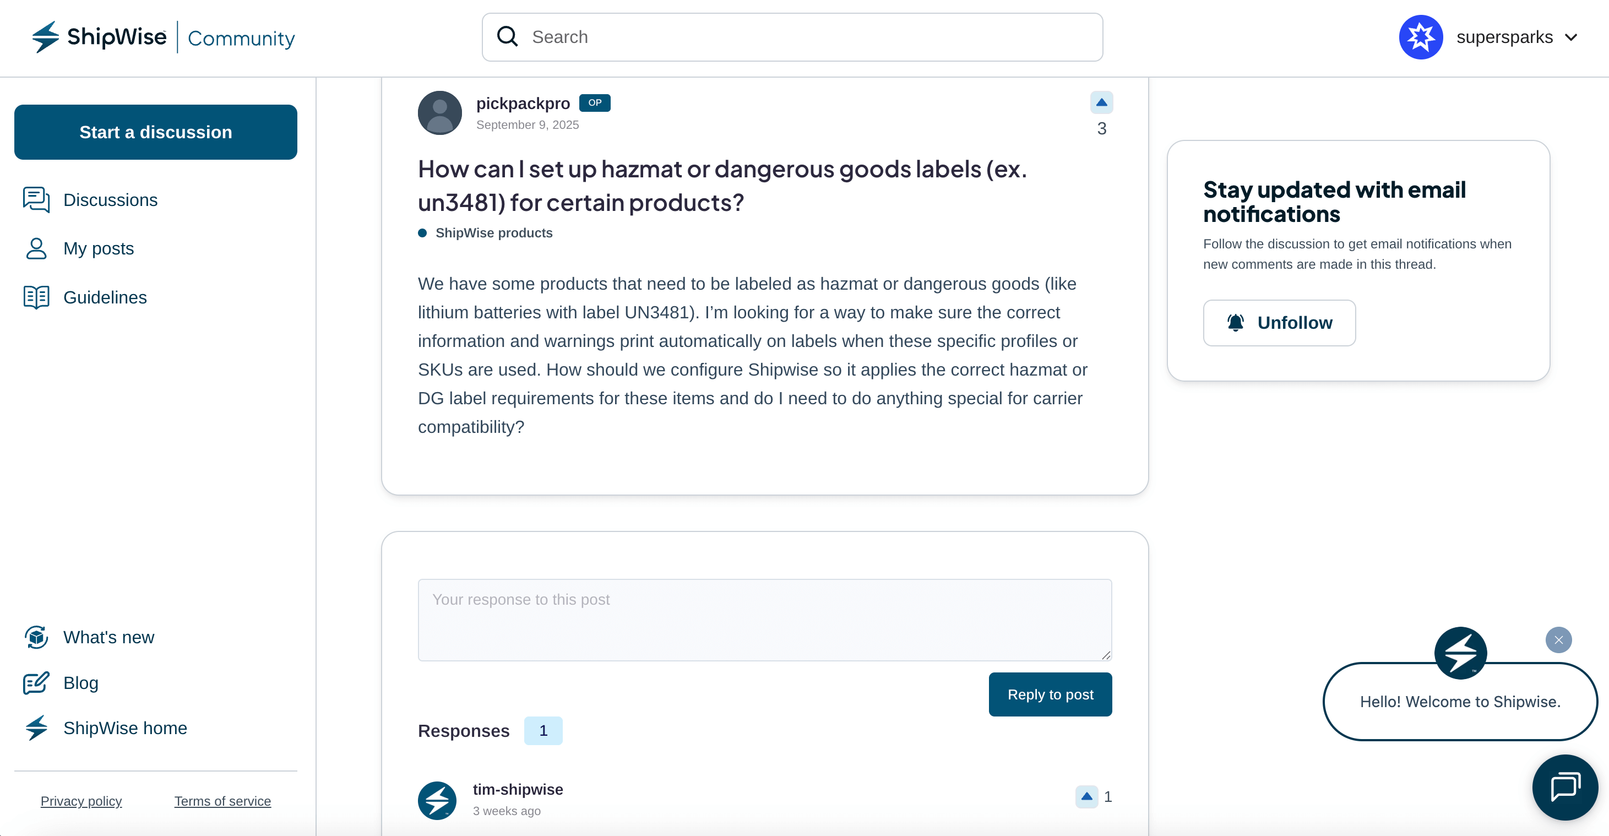
Task: Open Guidelines page in sidebar
Action: (105, 297)
